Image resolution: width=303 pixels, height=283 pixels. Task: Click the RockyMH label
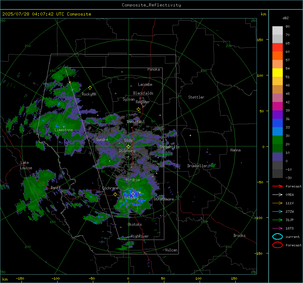89,94
